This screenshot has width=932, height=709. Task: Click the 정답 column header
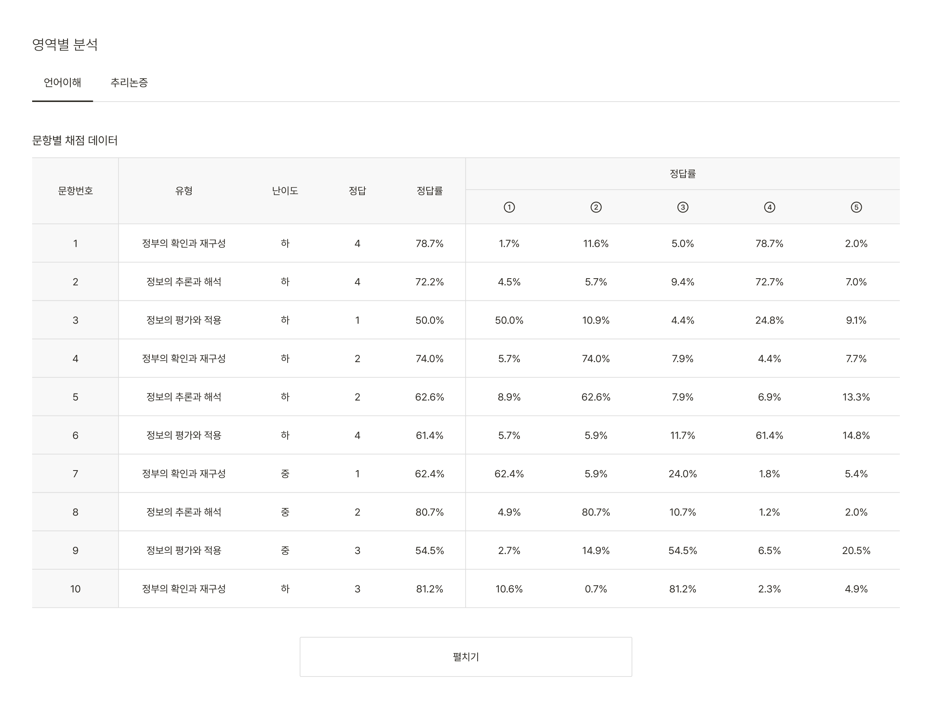click(357, 191)
